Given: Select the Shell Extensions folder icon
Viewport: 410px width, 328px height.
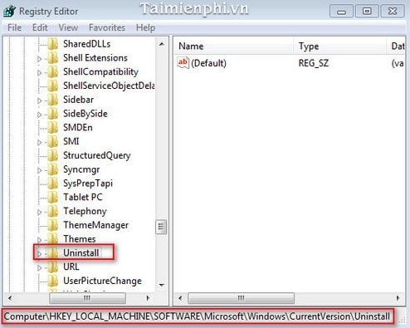Looking at the screenshot, I should (53, 58).
